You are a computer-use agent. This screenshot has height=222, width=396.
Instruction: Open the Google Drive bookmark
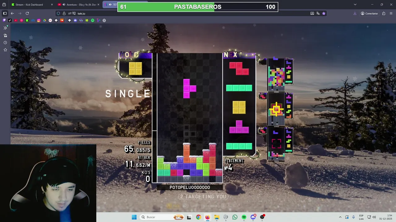click(45, 20)
